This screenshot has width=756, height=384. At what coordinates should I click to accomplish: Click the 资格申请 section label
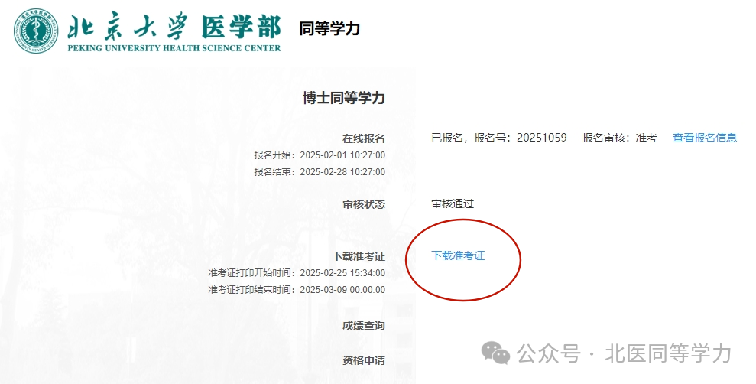pyautogui.click(x=364, y=360)
